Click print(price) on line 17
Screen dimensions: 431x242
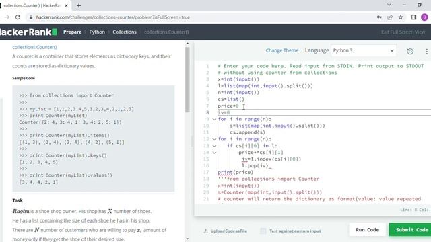click(235, 172)
